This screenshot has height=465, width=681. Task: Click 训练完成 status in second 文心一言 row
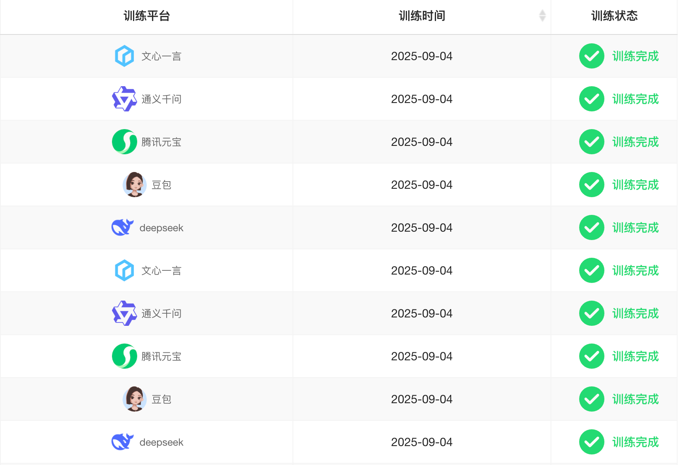click(x=636, y=271)
